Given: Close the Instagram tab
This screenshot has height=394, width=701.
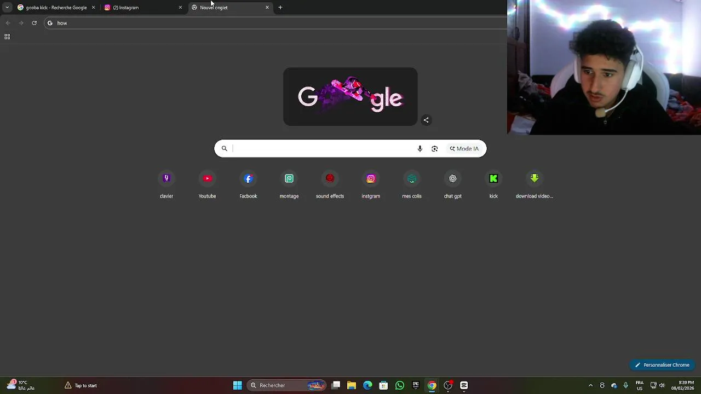Looking at the screenshot, I should (x=180, y=8).
